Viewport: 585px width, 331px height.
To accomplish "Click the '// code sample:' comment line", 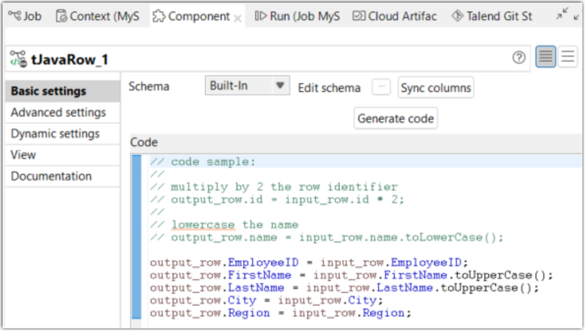I will point(203,162).
